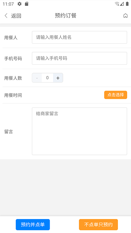The width and height of the screenshot is (131, 233).
Task: Tap the SD card status icon
Action: (x=26, y=4)
